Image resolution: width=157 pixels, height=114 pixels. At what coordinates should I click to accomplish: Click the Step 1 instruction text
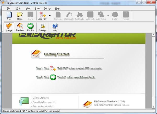pos(69,68)
